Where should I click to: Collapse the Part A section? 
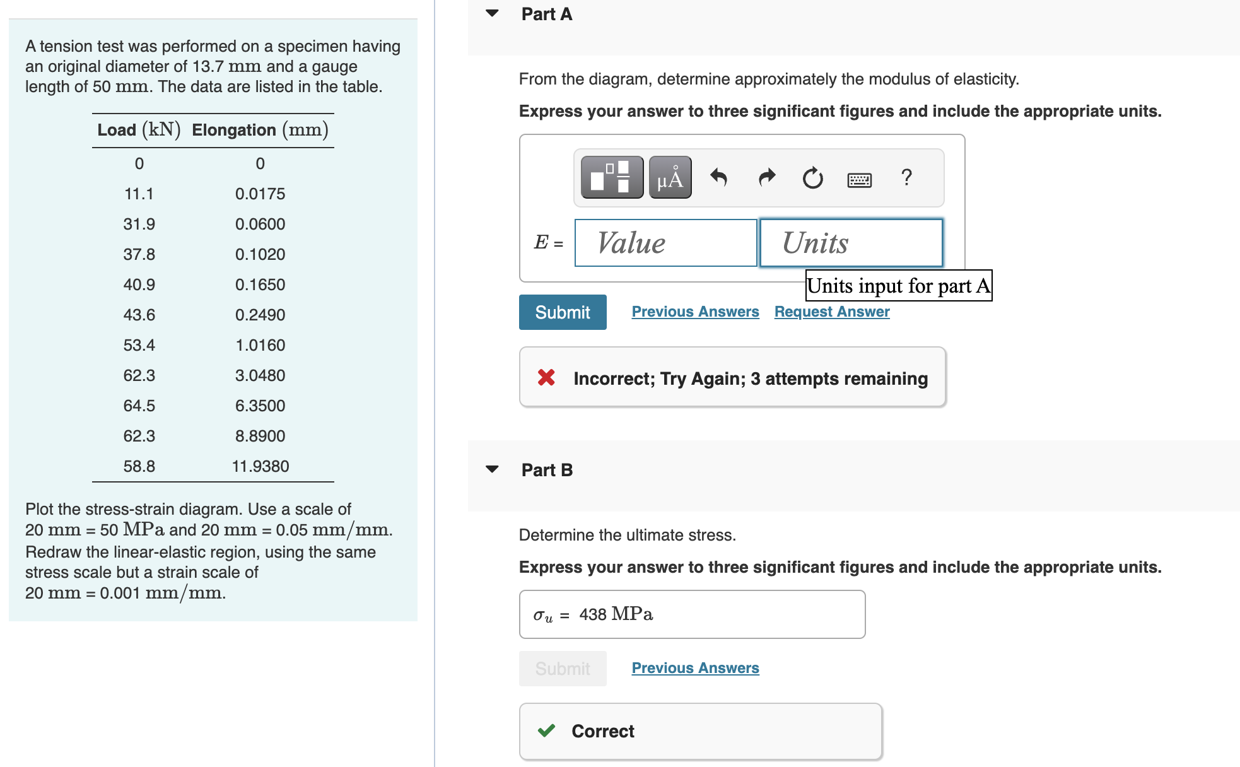click(x=493, y=13)
